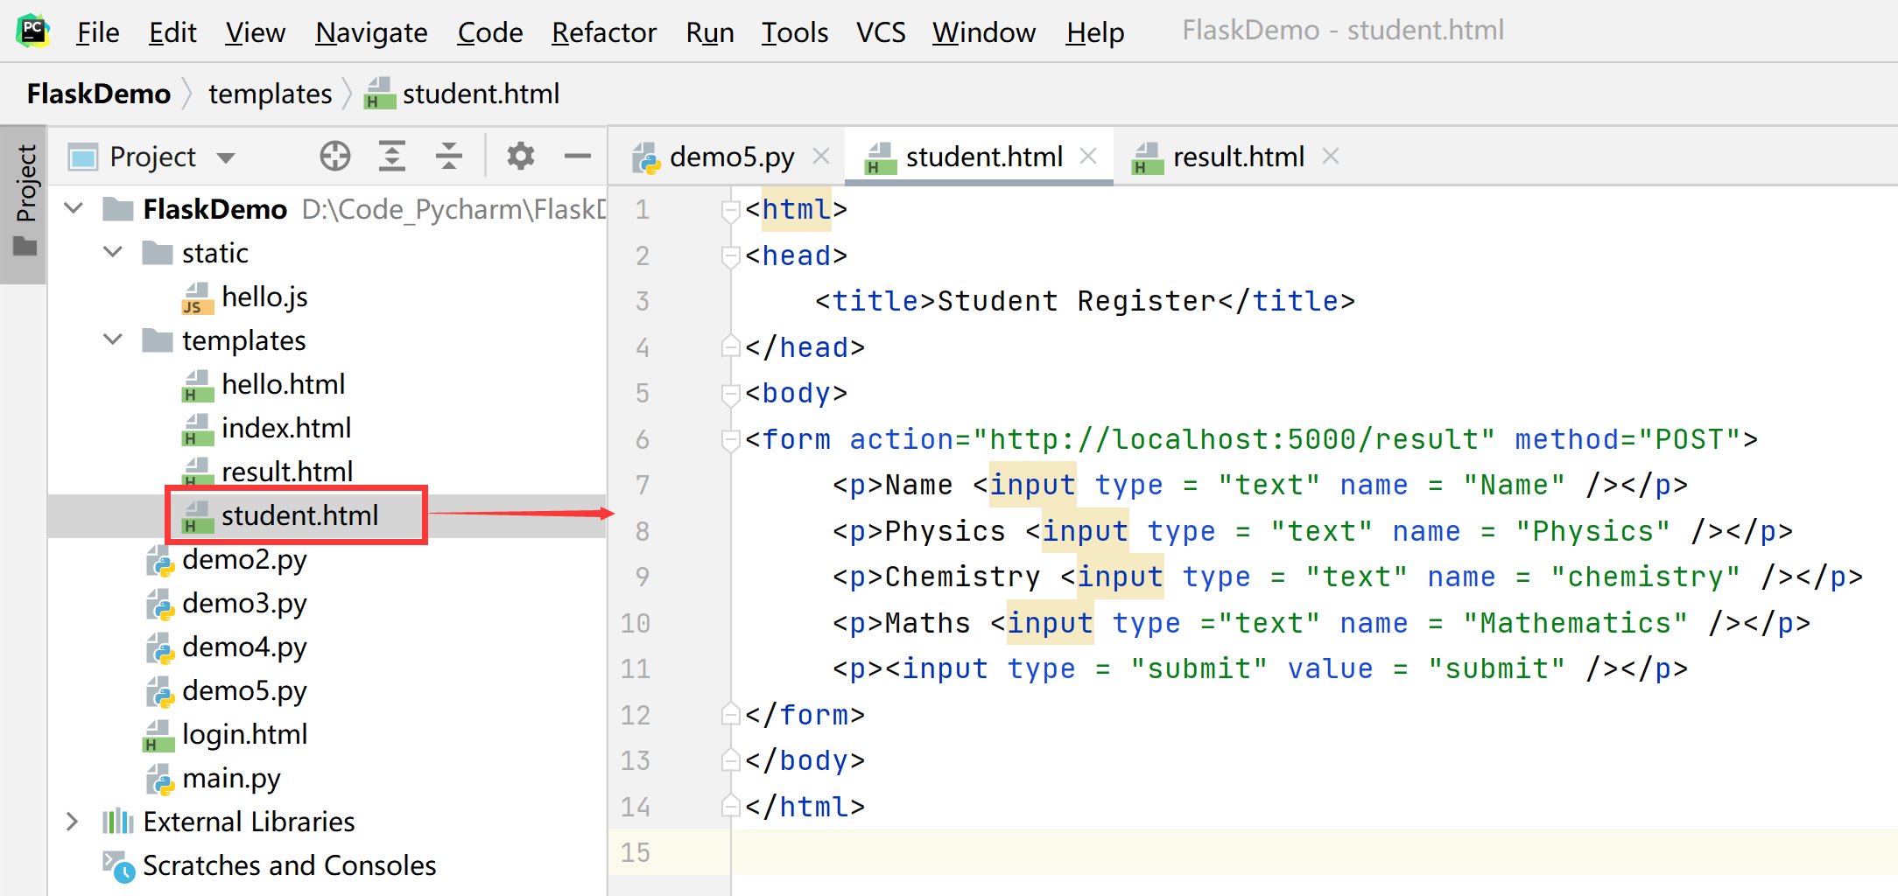Open the Project view dropdown
The width and height of the screenshot is (1898, 896).
[x=227, y=157]
